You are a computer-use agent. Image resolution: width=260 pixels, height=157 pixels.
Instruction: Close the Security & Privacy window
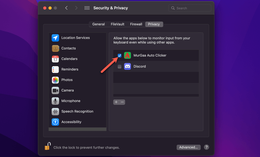click(45, 8)
